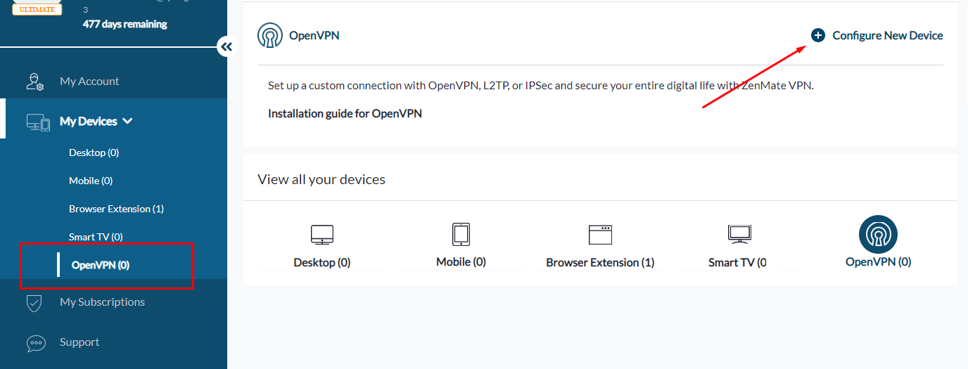The height and width of the screenshot is (369, 968).
Task: Click Configure New Device link
Action: 888,35
